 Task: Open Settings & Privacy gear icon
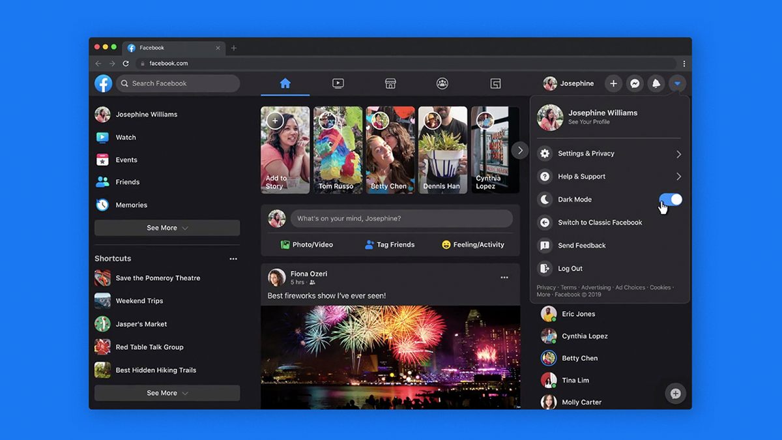coord(545,154)
